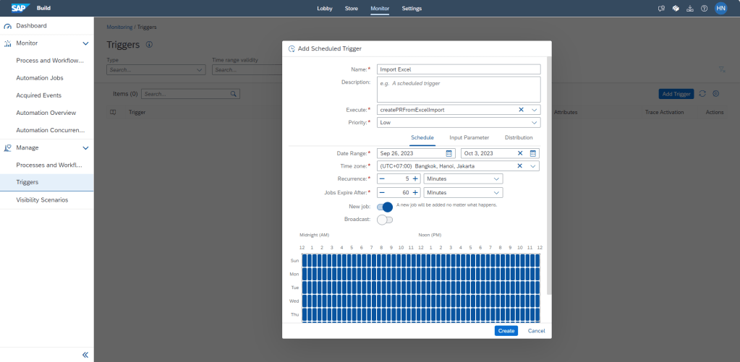Click the help question mark icon
The image size is (740, 362).
704,9
